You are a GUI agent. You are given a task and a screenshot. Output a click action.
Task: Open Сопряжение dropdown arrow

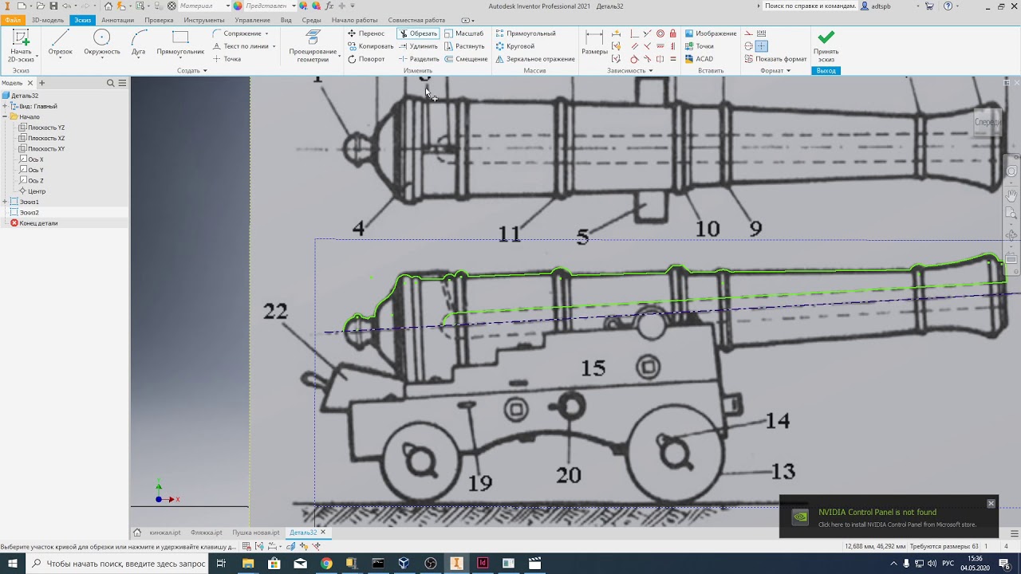tap(266, 33)
